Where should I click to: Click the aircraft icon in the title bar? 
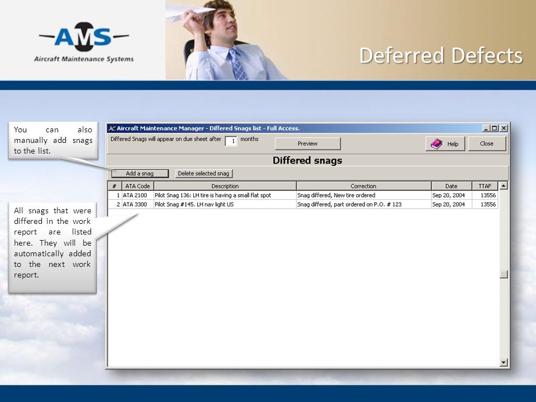pos(112,128)
